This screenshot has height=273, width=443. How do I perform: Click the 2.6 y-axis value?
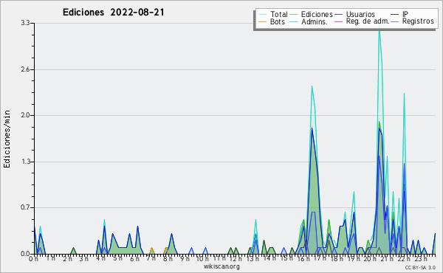pos(26,69)
